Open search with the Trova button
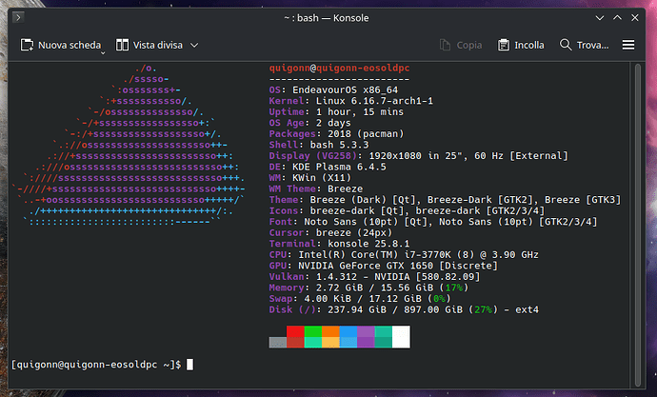The height and width of the screenshot is (397, 657). [585, 45]
